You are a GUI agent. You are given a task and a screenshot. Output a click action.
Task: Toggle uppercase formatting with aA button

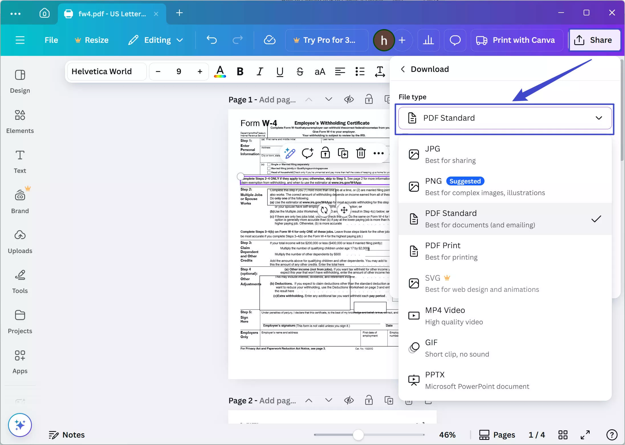point(320,72)
